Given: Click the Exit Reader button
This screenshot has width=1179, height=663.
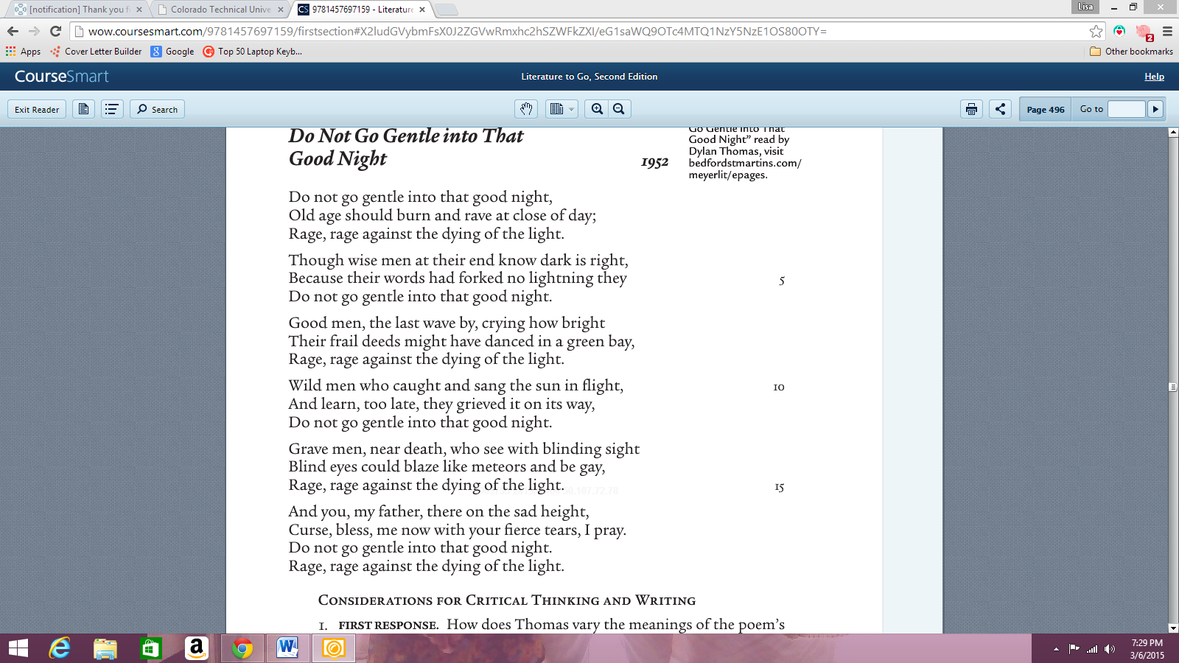Looking at the screenshot, I should [37, 109].
